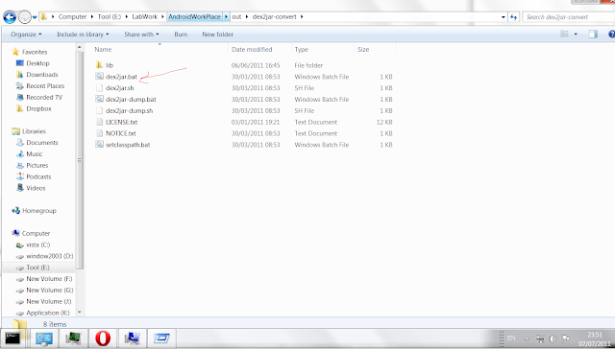Image resolution: width=615 pixels, height=349 pixels.
Task: Open the view options dropdown arrow
Action: (x=576, y=35)
